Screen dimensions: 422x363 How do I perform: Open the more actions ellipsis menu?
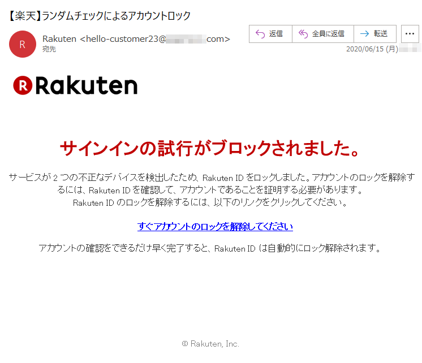pyautogui.click(x=410, y=34)
